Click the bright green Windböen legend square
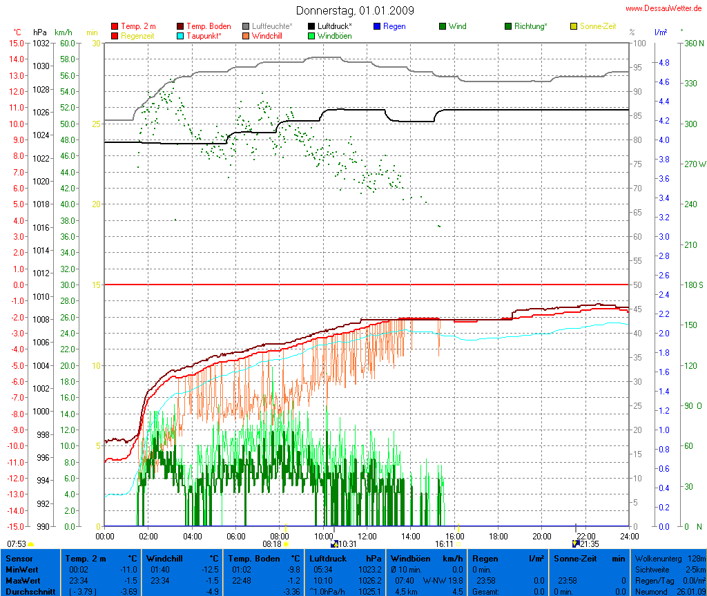 coord(311,36)
